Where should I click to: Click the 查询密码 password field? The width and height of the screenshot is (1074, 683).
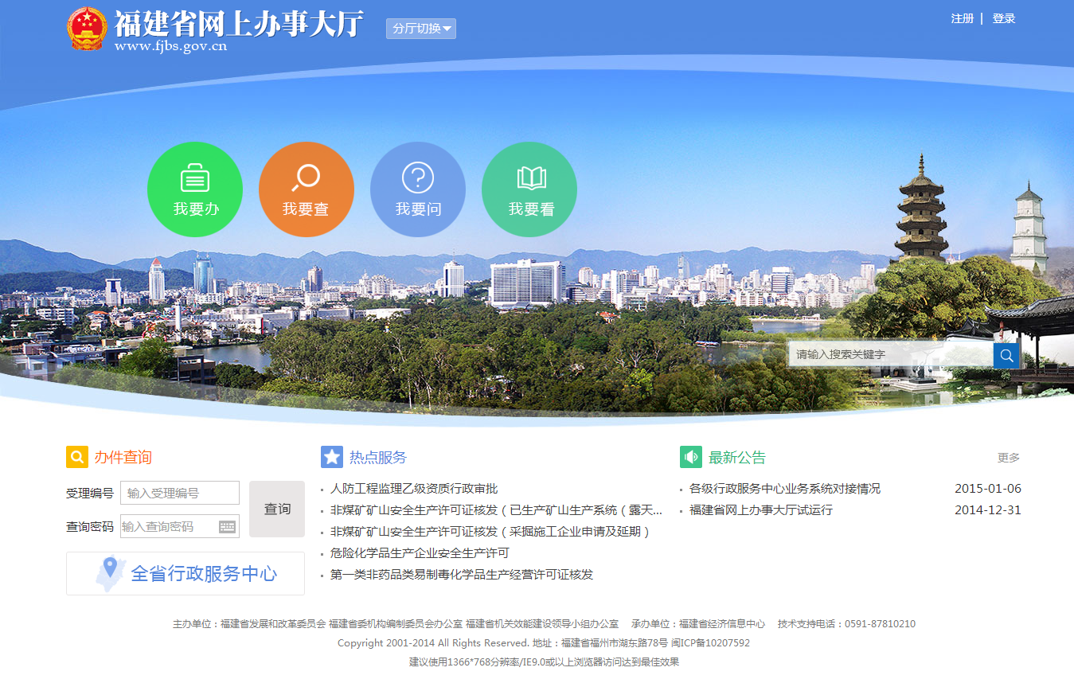pos(168,526)
